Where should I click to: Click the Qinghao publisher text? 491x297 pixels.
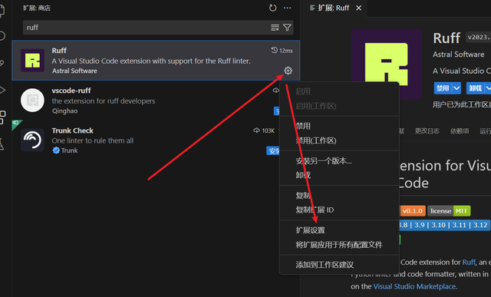point(64,111)
